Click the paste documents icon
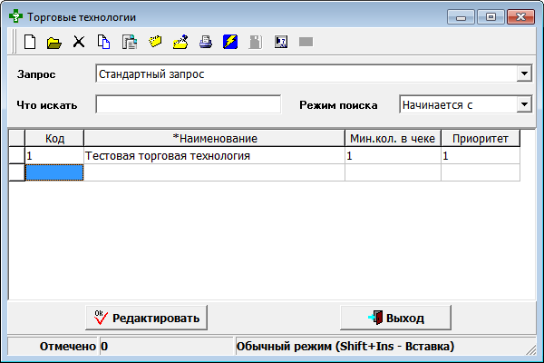 tap(130, 42)
